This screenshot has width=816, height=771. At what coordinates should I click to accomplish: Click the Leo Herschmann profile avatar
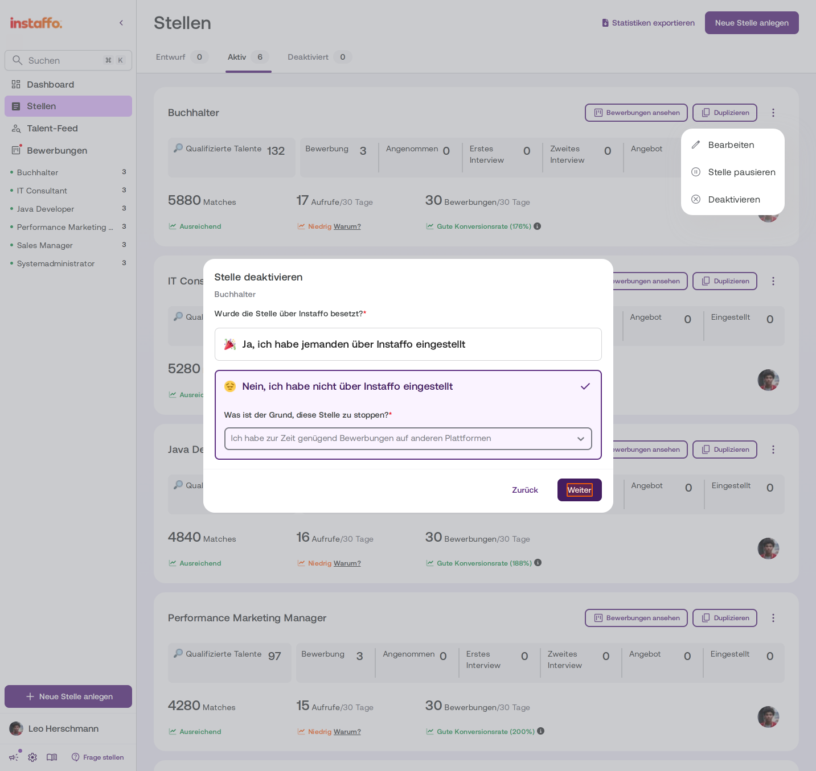16,729
